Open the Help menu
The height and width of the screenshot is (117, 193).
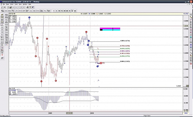point(30,4)
